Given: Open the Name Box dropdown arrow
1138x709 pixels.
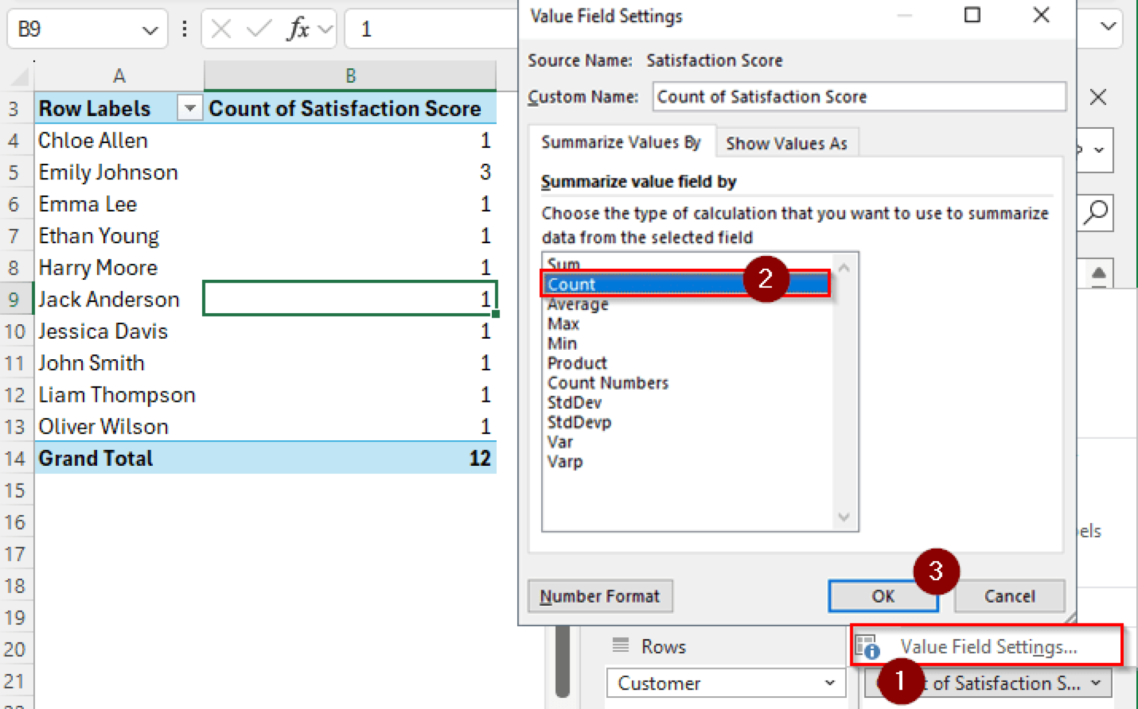Looking at the screenshot, I should [x=149, y=28].
